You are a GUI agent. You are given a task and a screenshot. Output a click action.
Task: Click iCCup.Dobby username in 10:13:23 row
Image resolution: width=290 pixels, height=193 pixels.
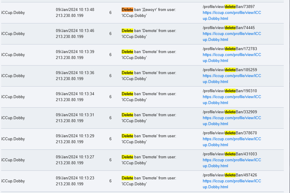pyautogui.click(x=13, y=181)
